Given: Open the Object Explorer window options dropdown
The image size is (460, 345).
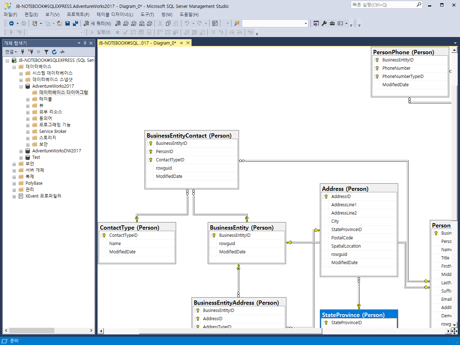Looking at the screenshot, I should (x=79, y=43).
